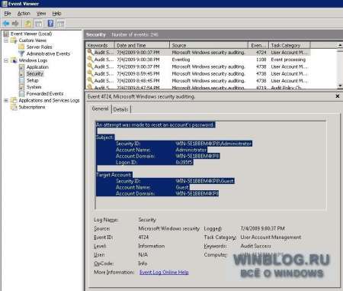Select the Setup log
343x291 pixels.
32,80
